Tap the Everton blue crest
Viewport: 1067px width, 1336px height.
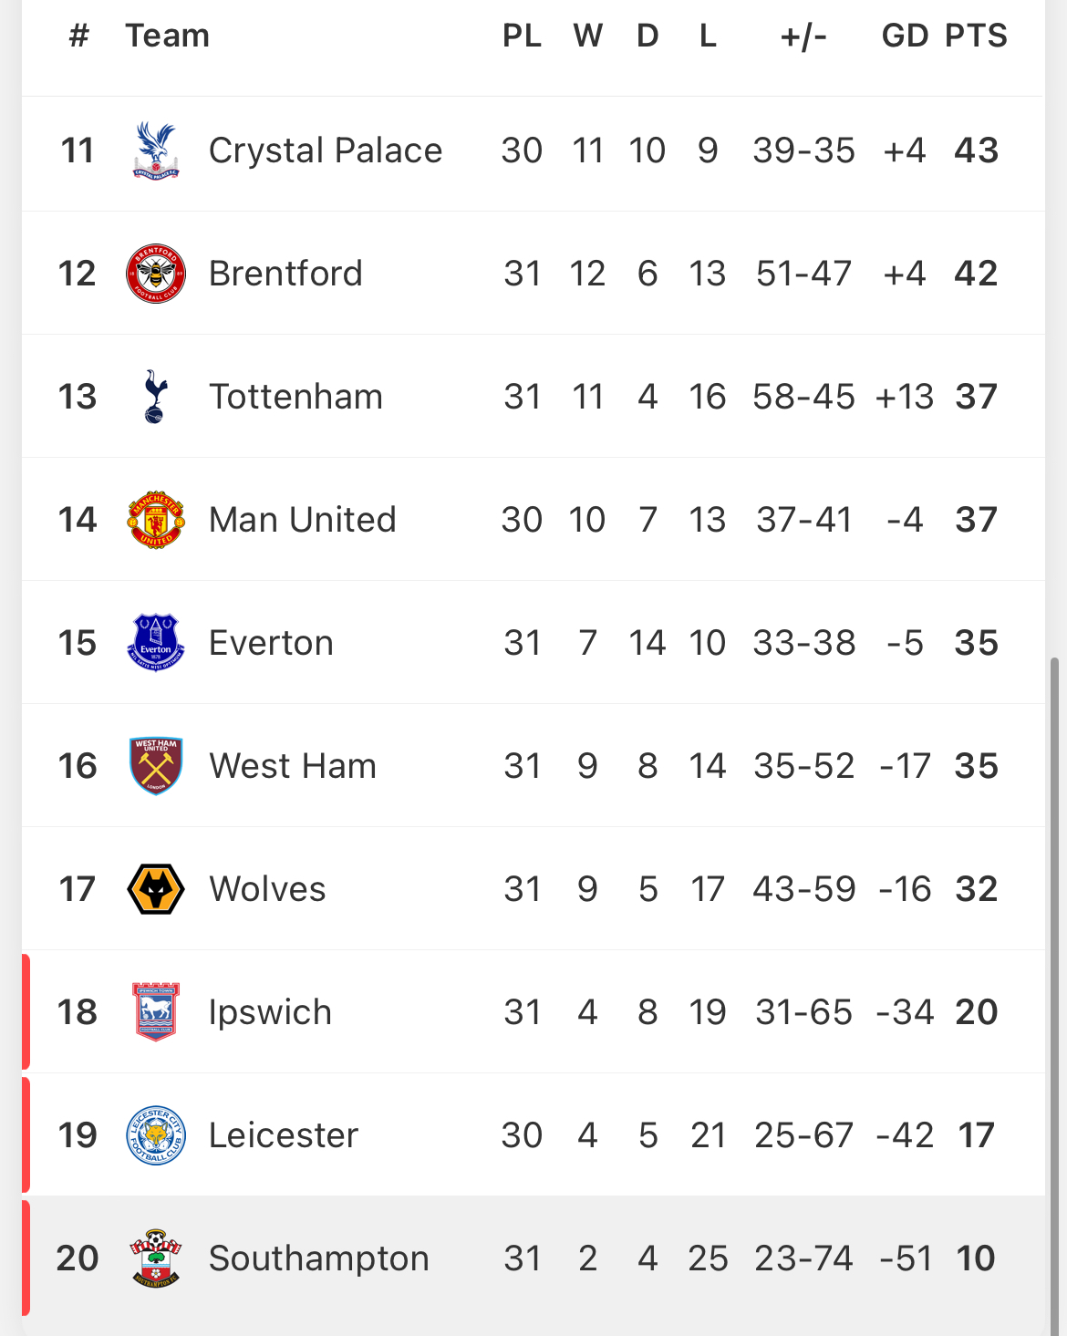[x=156, y=643]
